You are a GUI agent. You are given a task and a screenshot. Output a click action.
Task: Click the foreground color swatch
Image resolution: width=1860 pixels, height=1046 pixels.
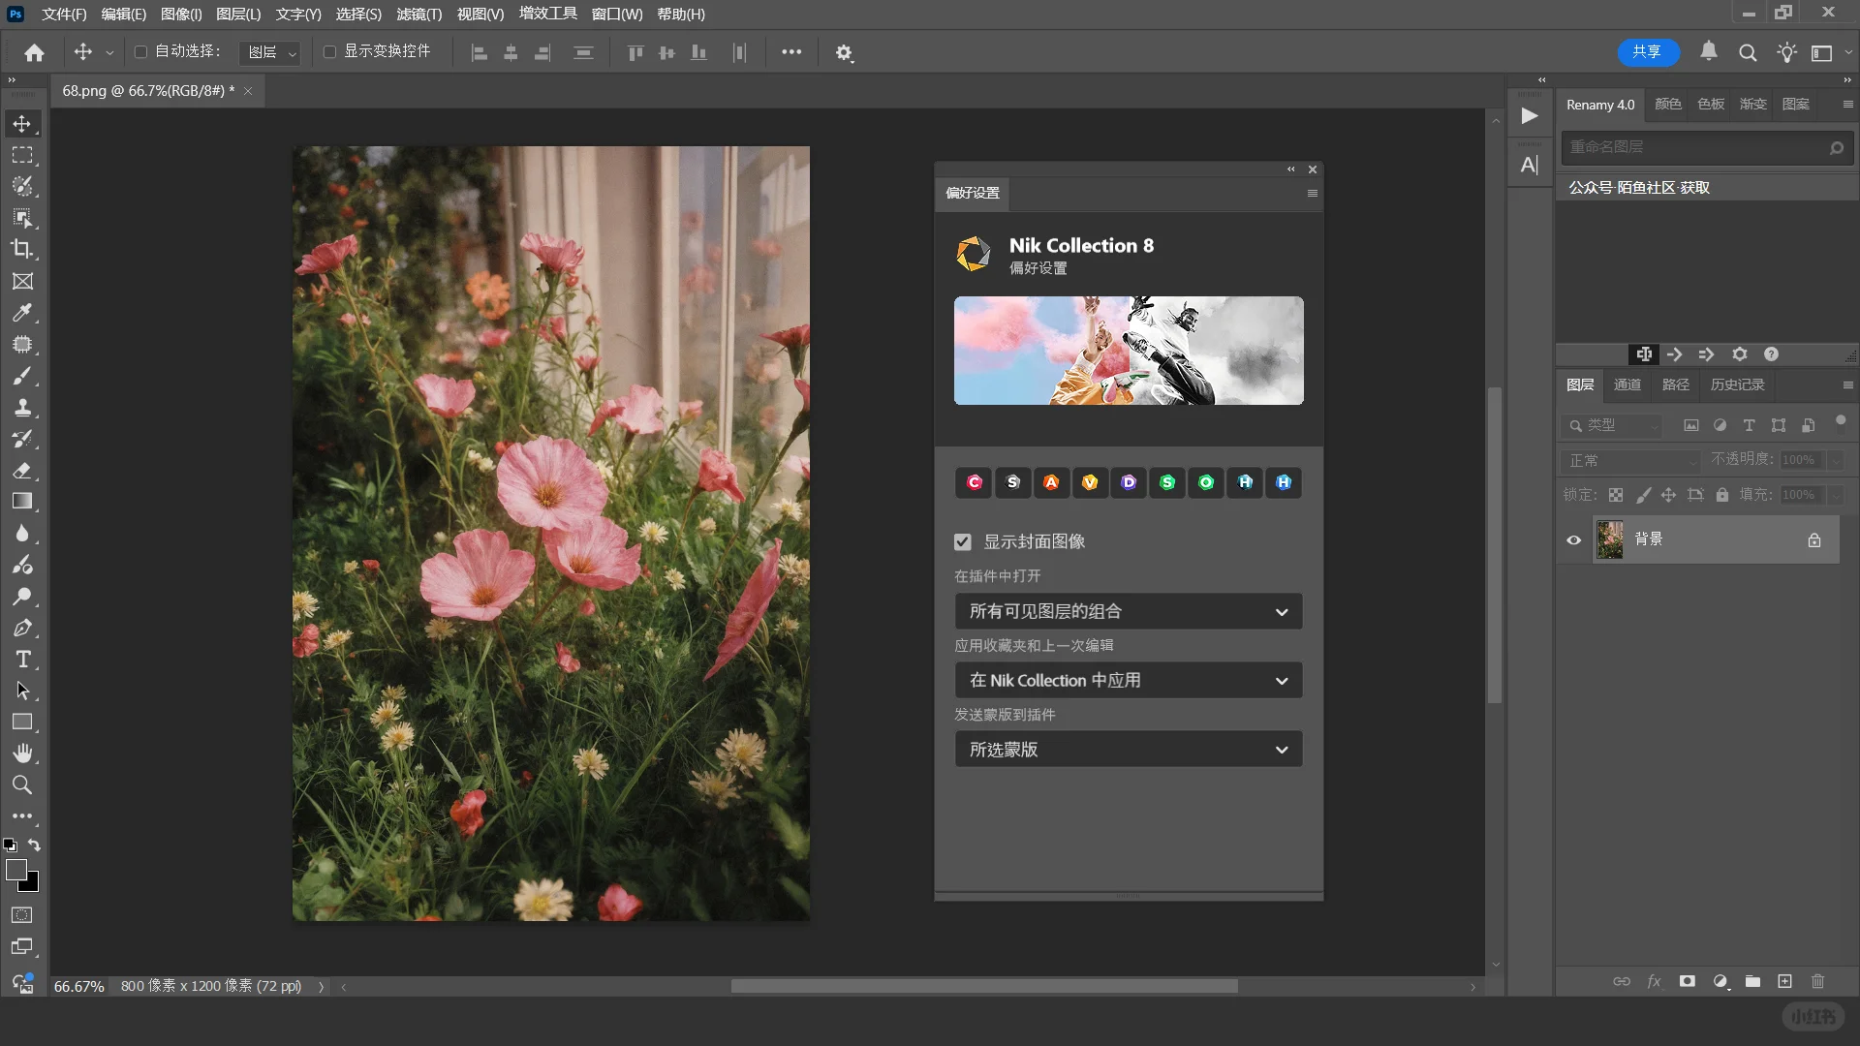pyautogui.click(x=15, y=870)
